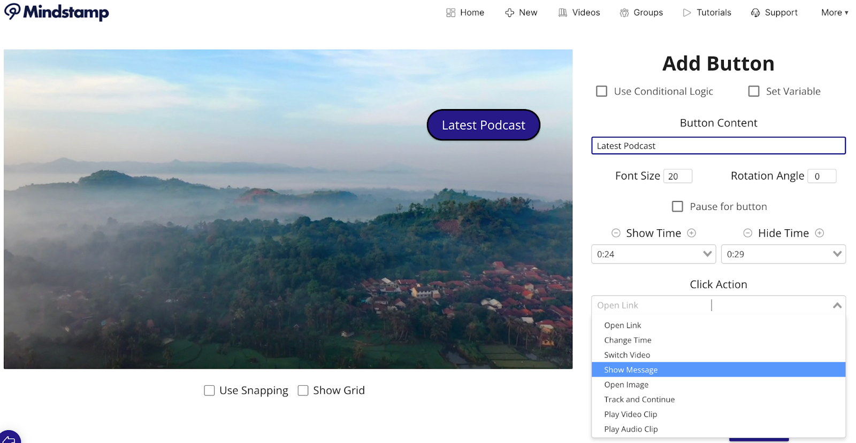Toggle Pause for button checkbox

click(677, 206)
